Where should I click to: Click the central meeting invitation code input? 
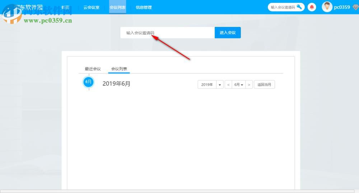[x=168, y=33]
